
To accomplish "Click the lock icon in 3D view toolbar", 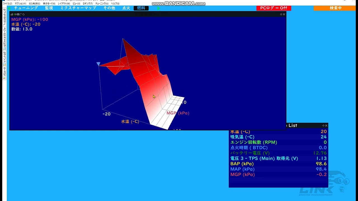I will pyautogui.click(x=12, y=14).
